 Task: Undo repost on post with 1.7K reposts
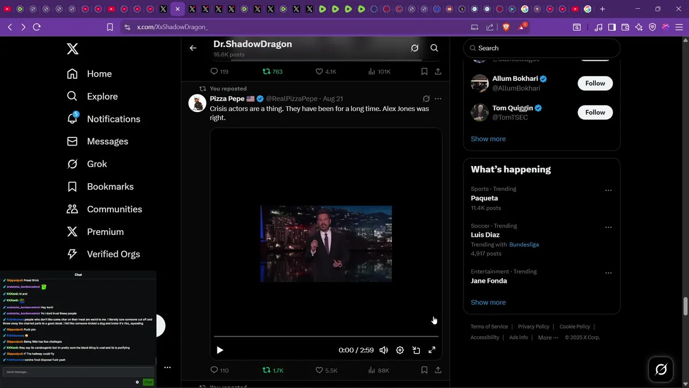pyautogui.click(x=273, y=370)
